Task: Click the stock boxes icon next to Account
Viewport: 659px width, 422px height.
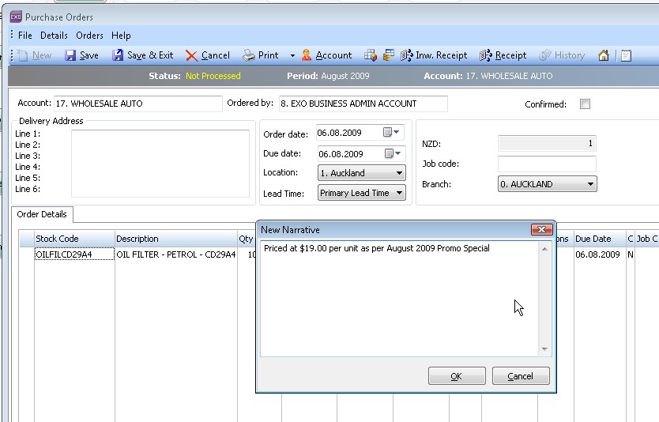Action: coord(371,55)
